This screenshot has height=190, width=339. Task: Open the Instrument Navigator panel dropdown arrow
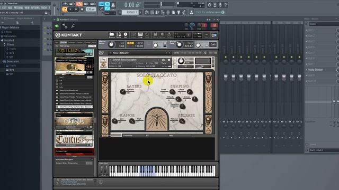coord(92,159)
